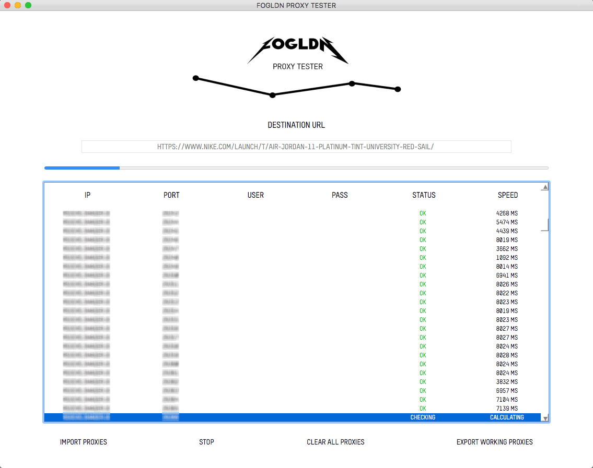Click the CHECKING status in the highlighted row
593x468 pixels.
[423, 417]
